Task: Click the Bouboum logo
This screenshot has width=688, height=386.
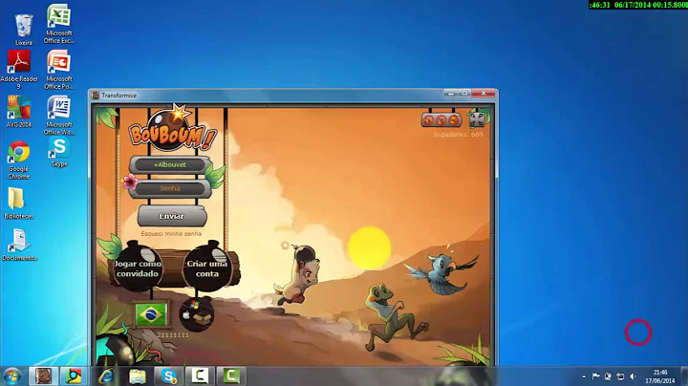Action: pyautogui.click(x=172, y=129)
